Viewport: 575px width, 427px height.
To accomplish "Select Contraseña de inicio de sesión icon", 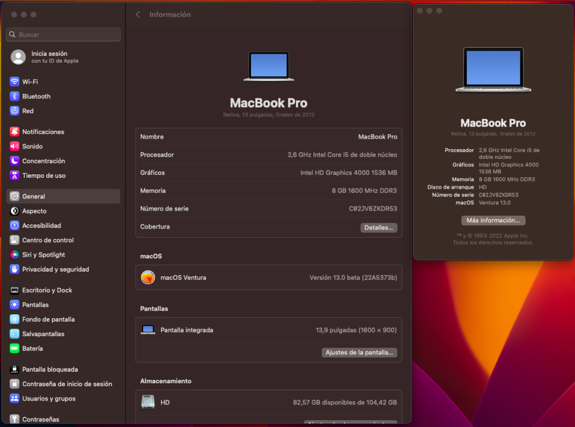I will tap(14, 384).
